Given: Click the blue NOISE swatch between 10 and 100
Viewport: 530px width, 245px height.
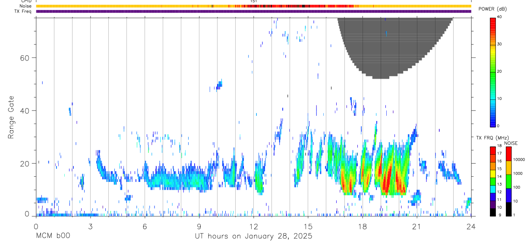Looking at the screenshot, I should coord(508,195).
